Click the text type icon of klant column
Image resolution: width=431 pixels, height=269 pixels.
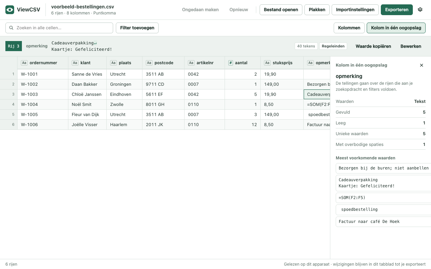[x=75, y=63]
